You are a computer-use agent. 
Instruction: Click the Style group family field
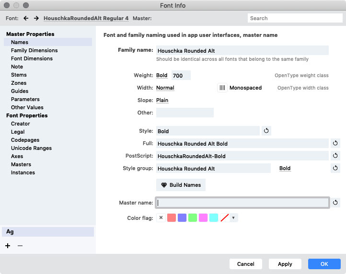click(x=213, y=168)
